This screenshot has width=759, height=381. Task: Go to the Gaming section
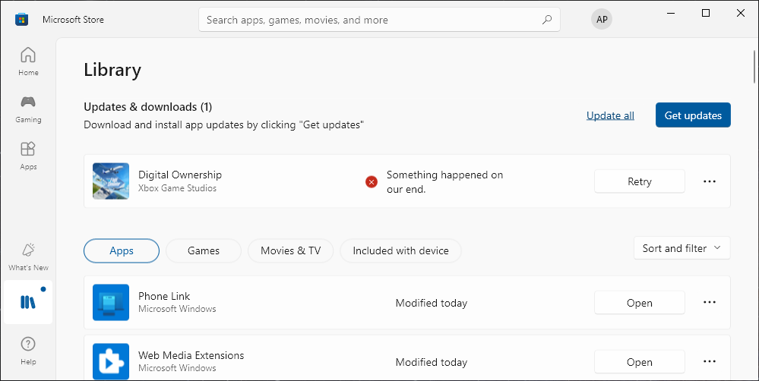click(28, 109)
